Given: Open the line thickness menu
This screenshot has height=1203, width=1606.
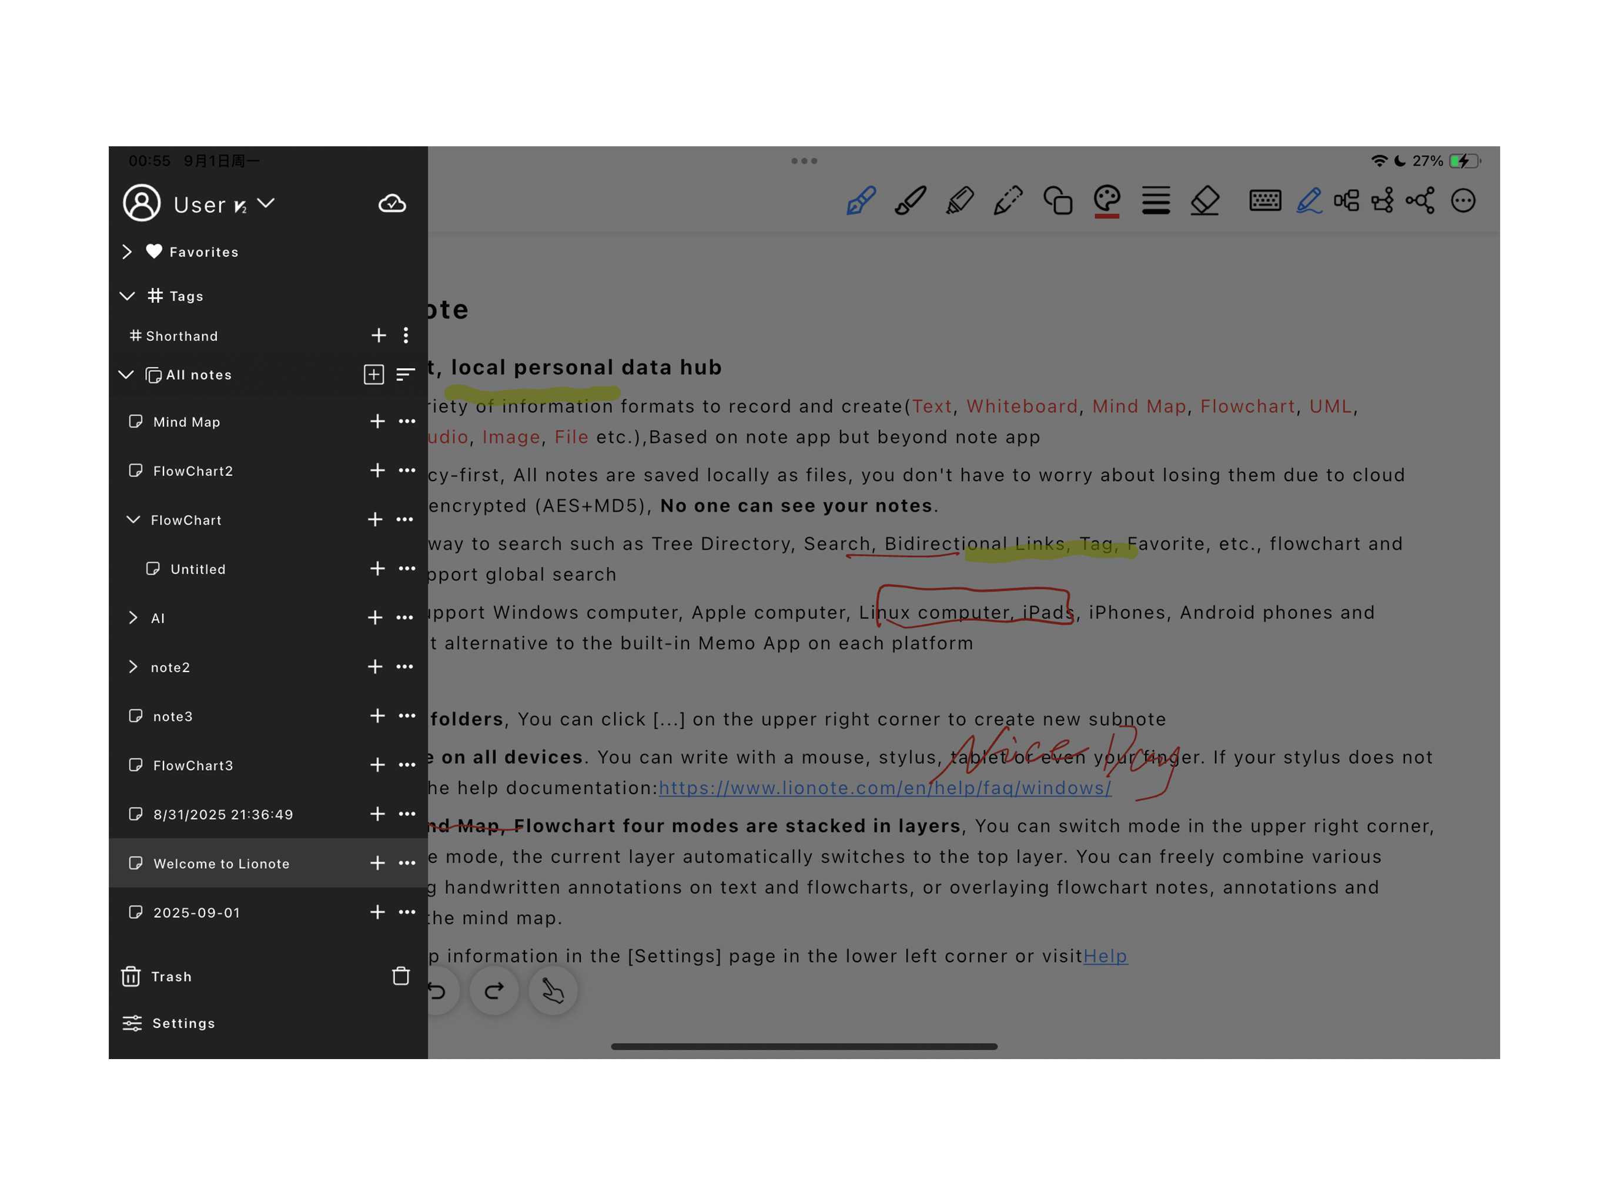Looking at the screenshot, I should point(1155,201).
